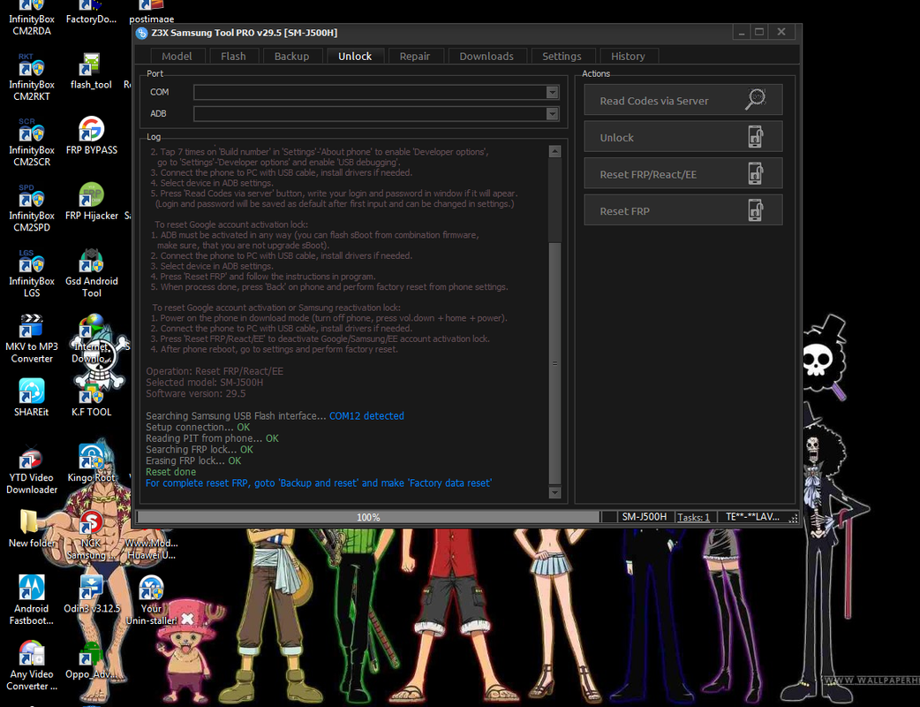Open Oppo_Adv desktop shortcut
Screen dimensions: 920x707
tap(91, 660)
